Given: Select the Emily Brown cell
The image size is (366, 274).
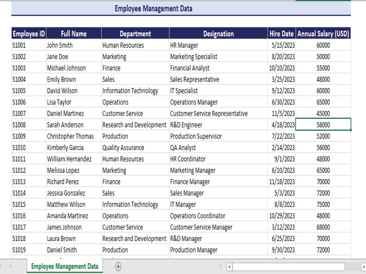Looking at the screenshot, I should [74, 79].
